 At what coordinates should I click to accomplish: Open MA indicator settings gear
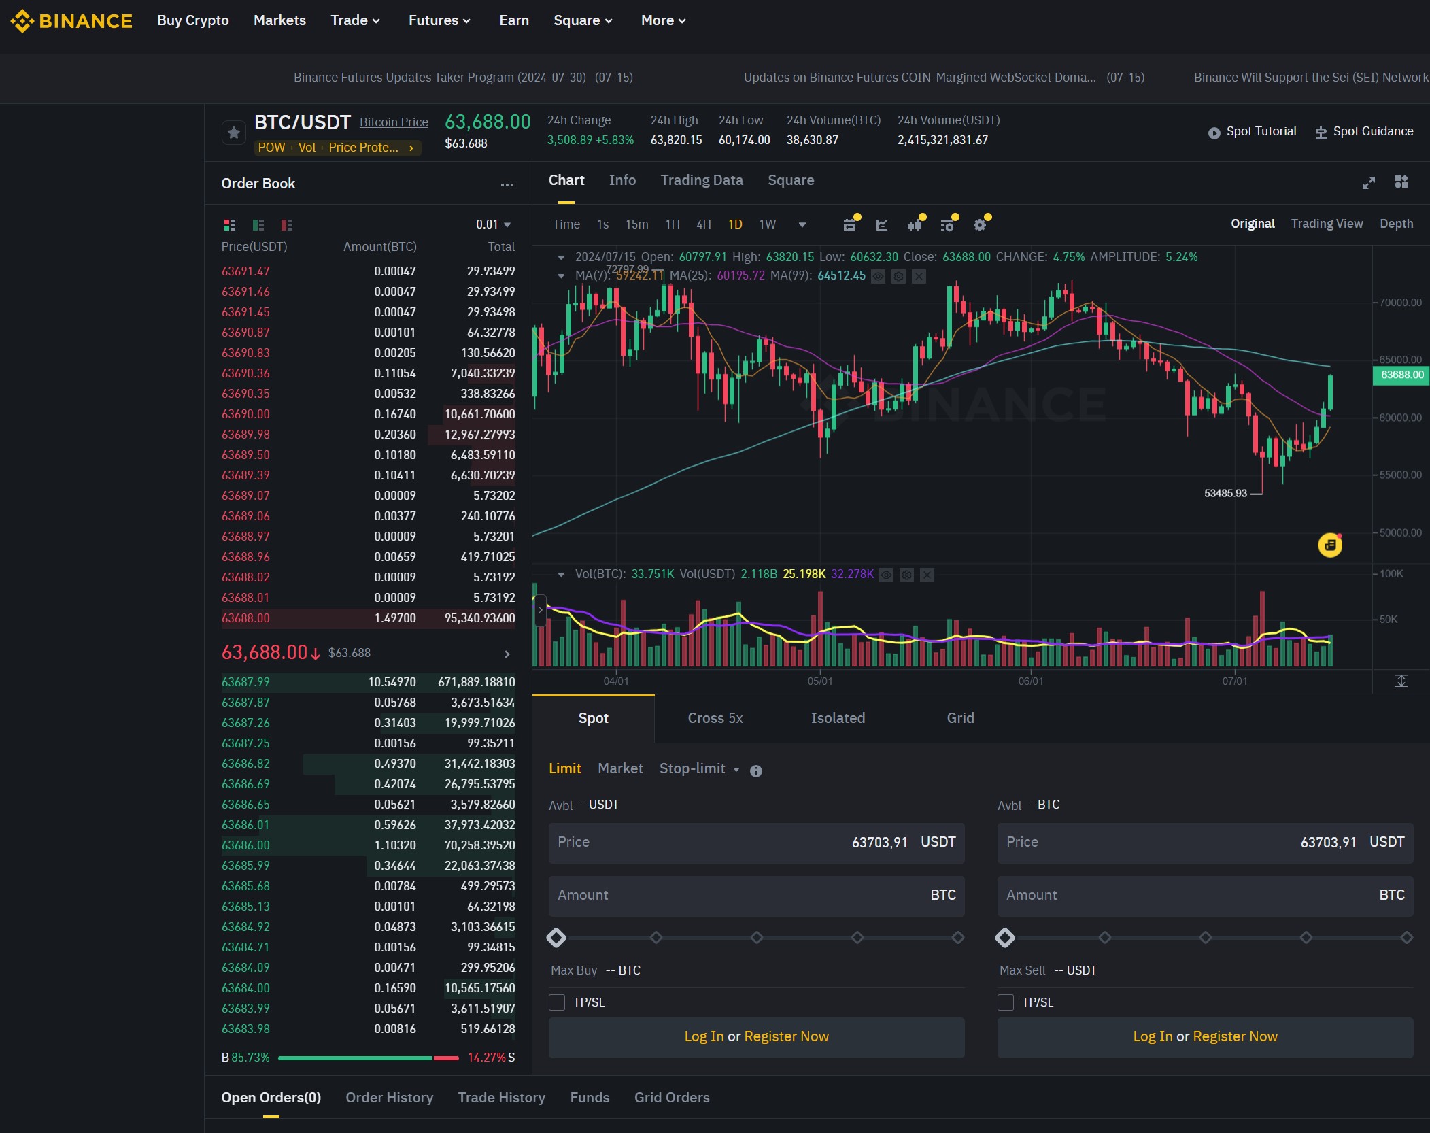pyautogui.click(x=898, y=276)
